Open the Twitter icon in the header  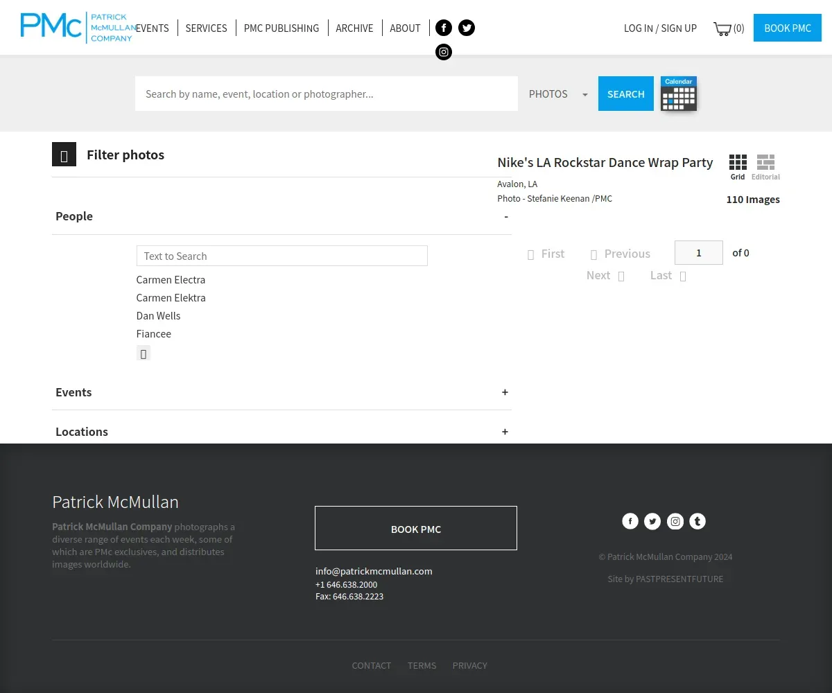[x=467, y=28]
